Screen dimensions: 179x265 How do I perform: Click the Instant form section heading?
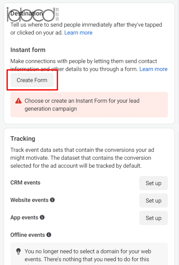click(28, 50)
